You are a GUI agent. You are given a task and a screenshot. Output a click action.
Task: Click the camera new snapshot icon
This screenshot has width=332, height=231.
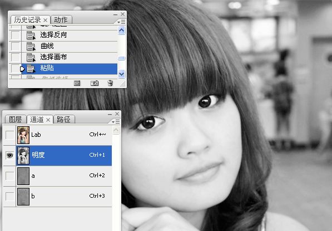click(x=95, y=83)
